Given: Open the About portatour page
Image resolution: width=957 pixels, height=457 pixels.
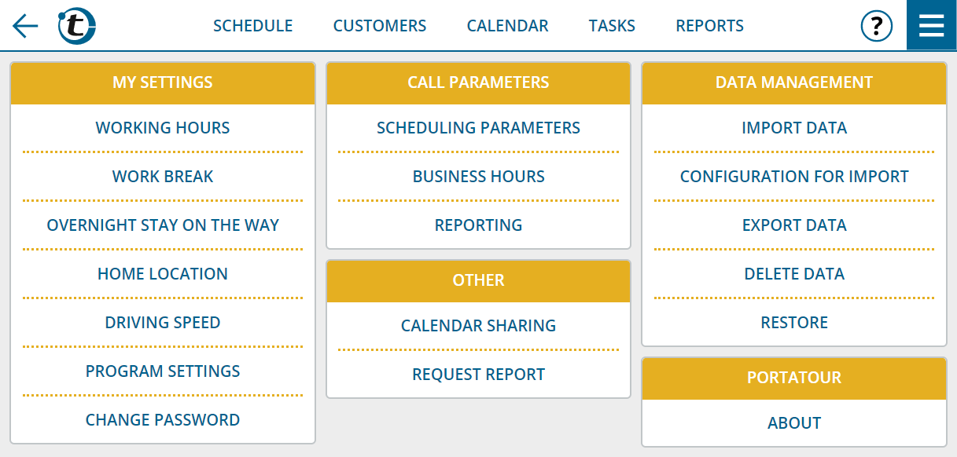Looking at the screenshot, I should point(794,423).
